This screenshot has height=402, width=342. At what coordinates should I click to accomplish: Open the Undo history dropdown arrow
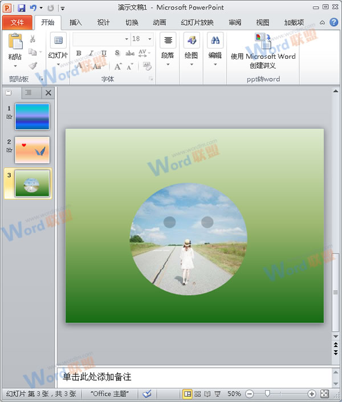click(x=41, y=8)
